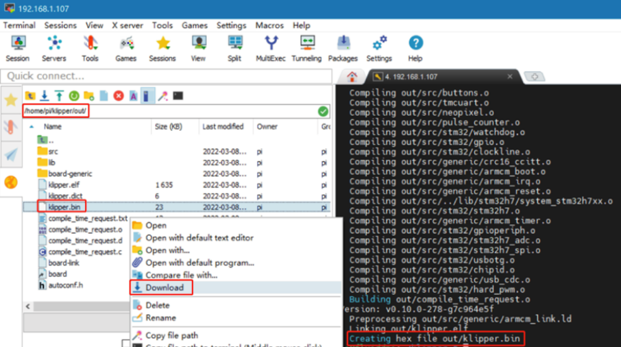Open the Sessions star sidebar tab

(x=11, y=100)
